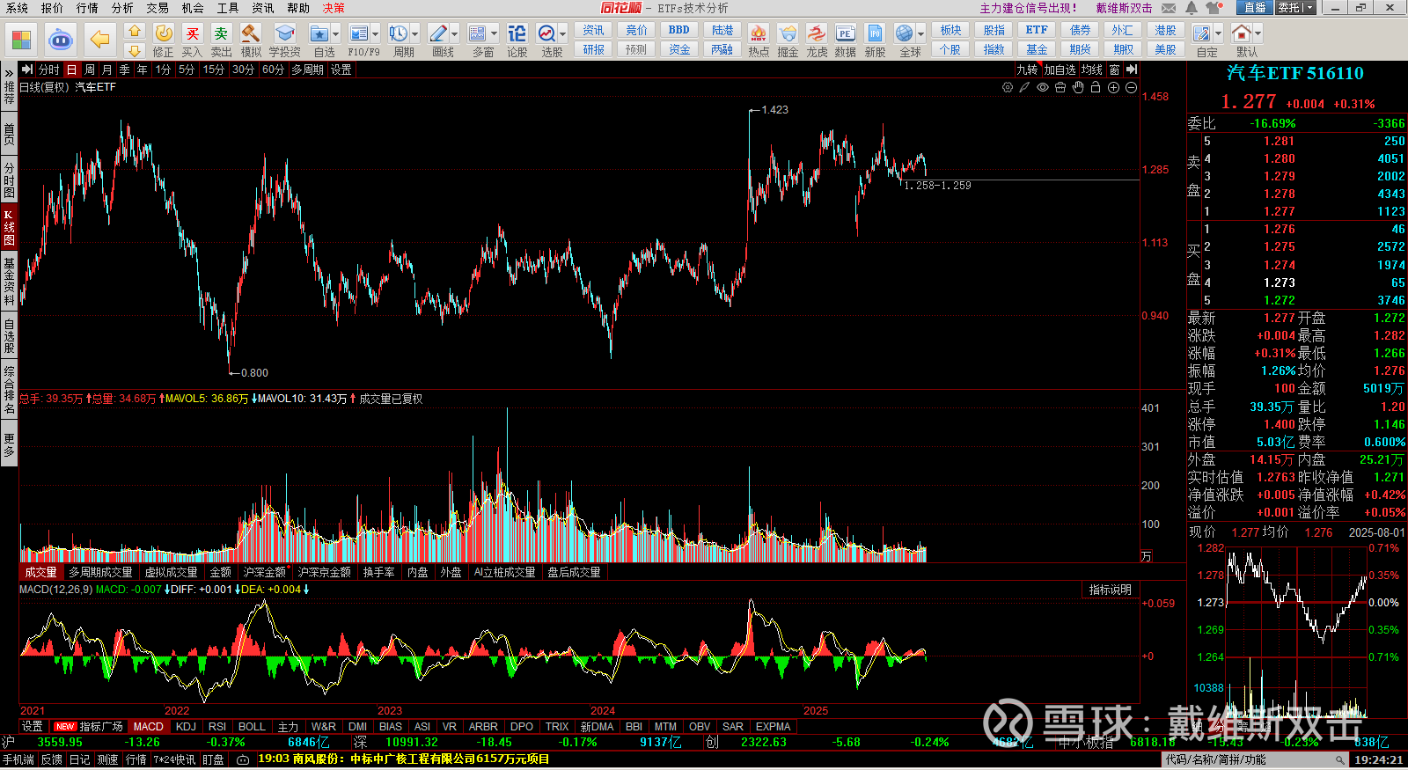The image size is (1408, 770).
Task: Click the green 卖出 sell icon
Action: [222, 40]
